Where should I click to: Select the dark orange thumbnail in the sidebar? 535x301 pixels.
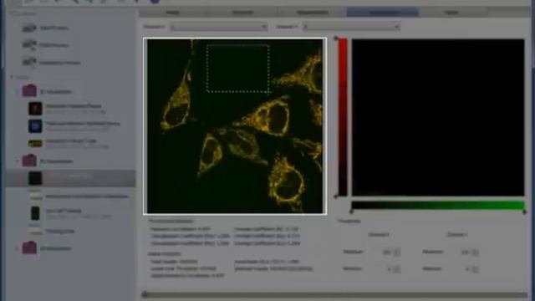(x=35, y=109)
